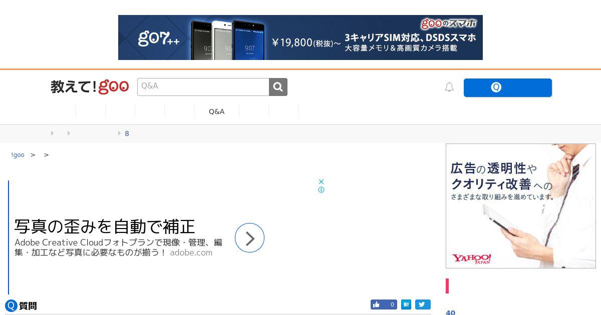This screenshot has height=315, width=601.
Task: Open the 写真の歪みを自動で補正 ad headline
Action: tap(105, 226)
